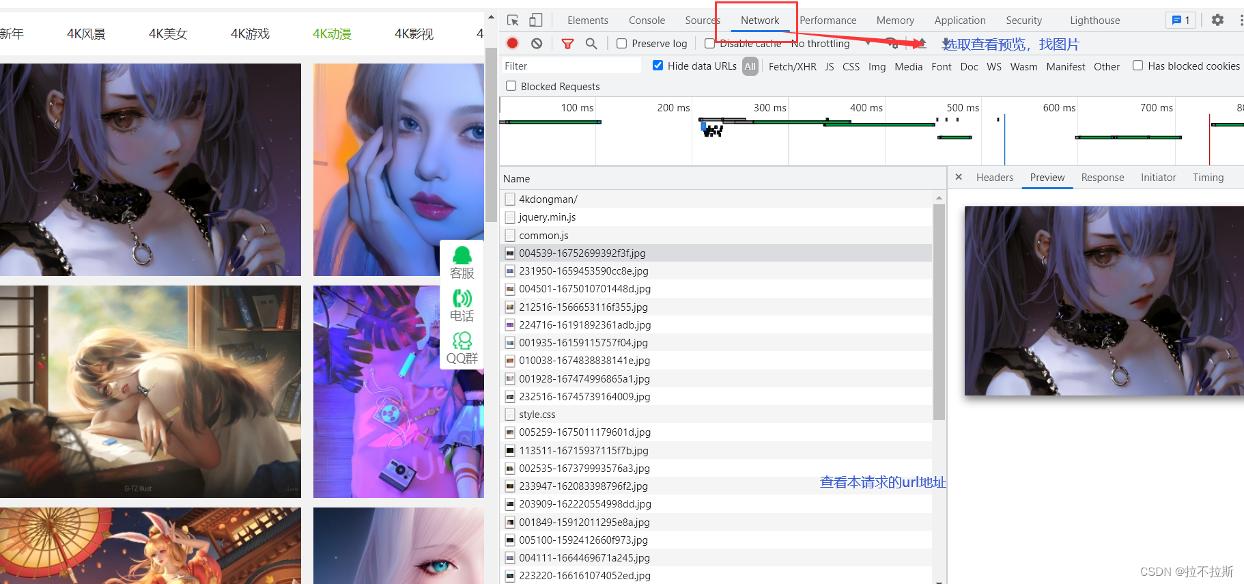Click the webpage vertical scrollbar

coord(491,135)
